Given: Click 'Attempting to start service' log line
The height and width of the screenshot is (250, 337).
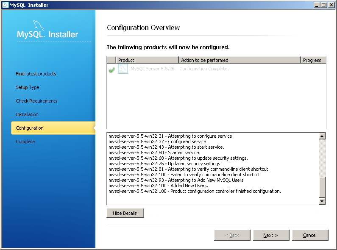Looking at the screenshot, I should click(x=166, y=147).
